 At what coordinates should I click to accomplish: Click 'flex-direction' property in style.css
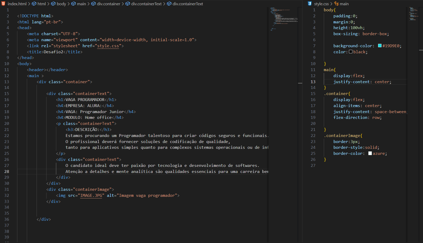(x=350, y=118)
